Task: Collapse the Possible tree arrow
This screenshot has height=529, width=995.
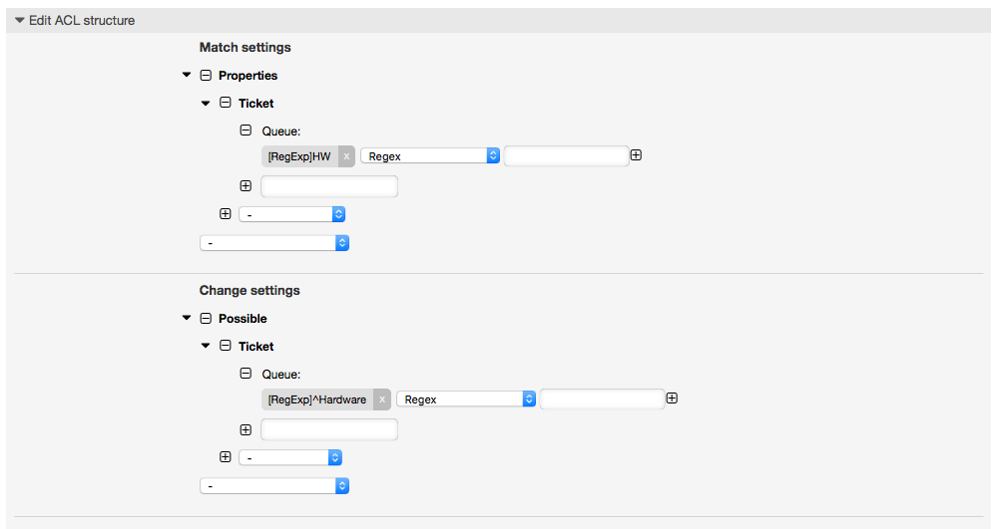Action: click(187, 318)
